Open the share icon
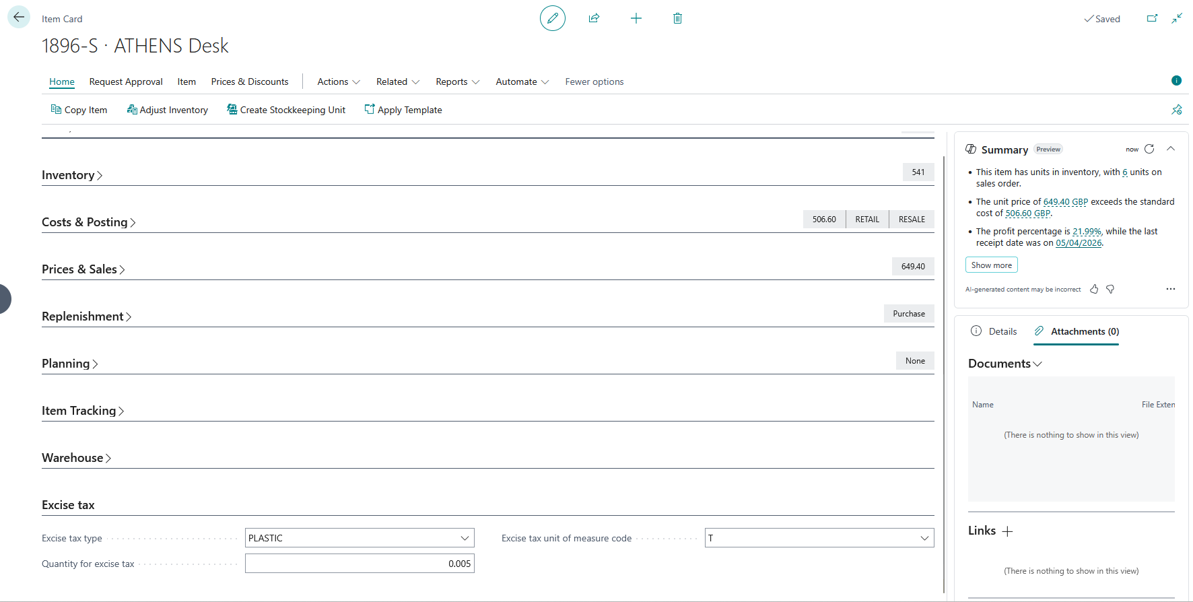This screenshot has width=1193, height=602. 594,18
